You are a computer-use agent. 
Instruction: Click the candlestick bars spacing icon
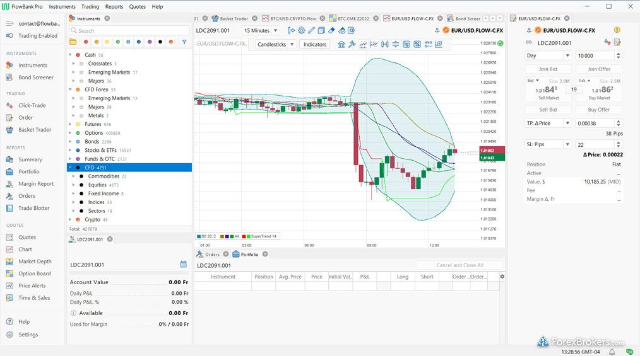384,44
